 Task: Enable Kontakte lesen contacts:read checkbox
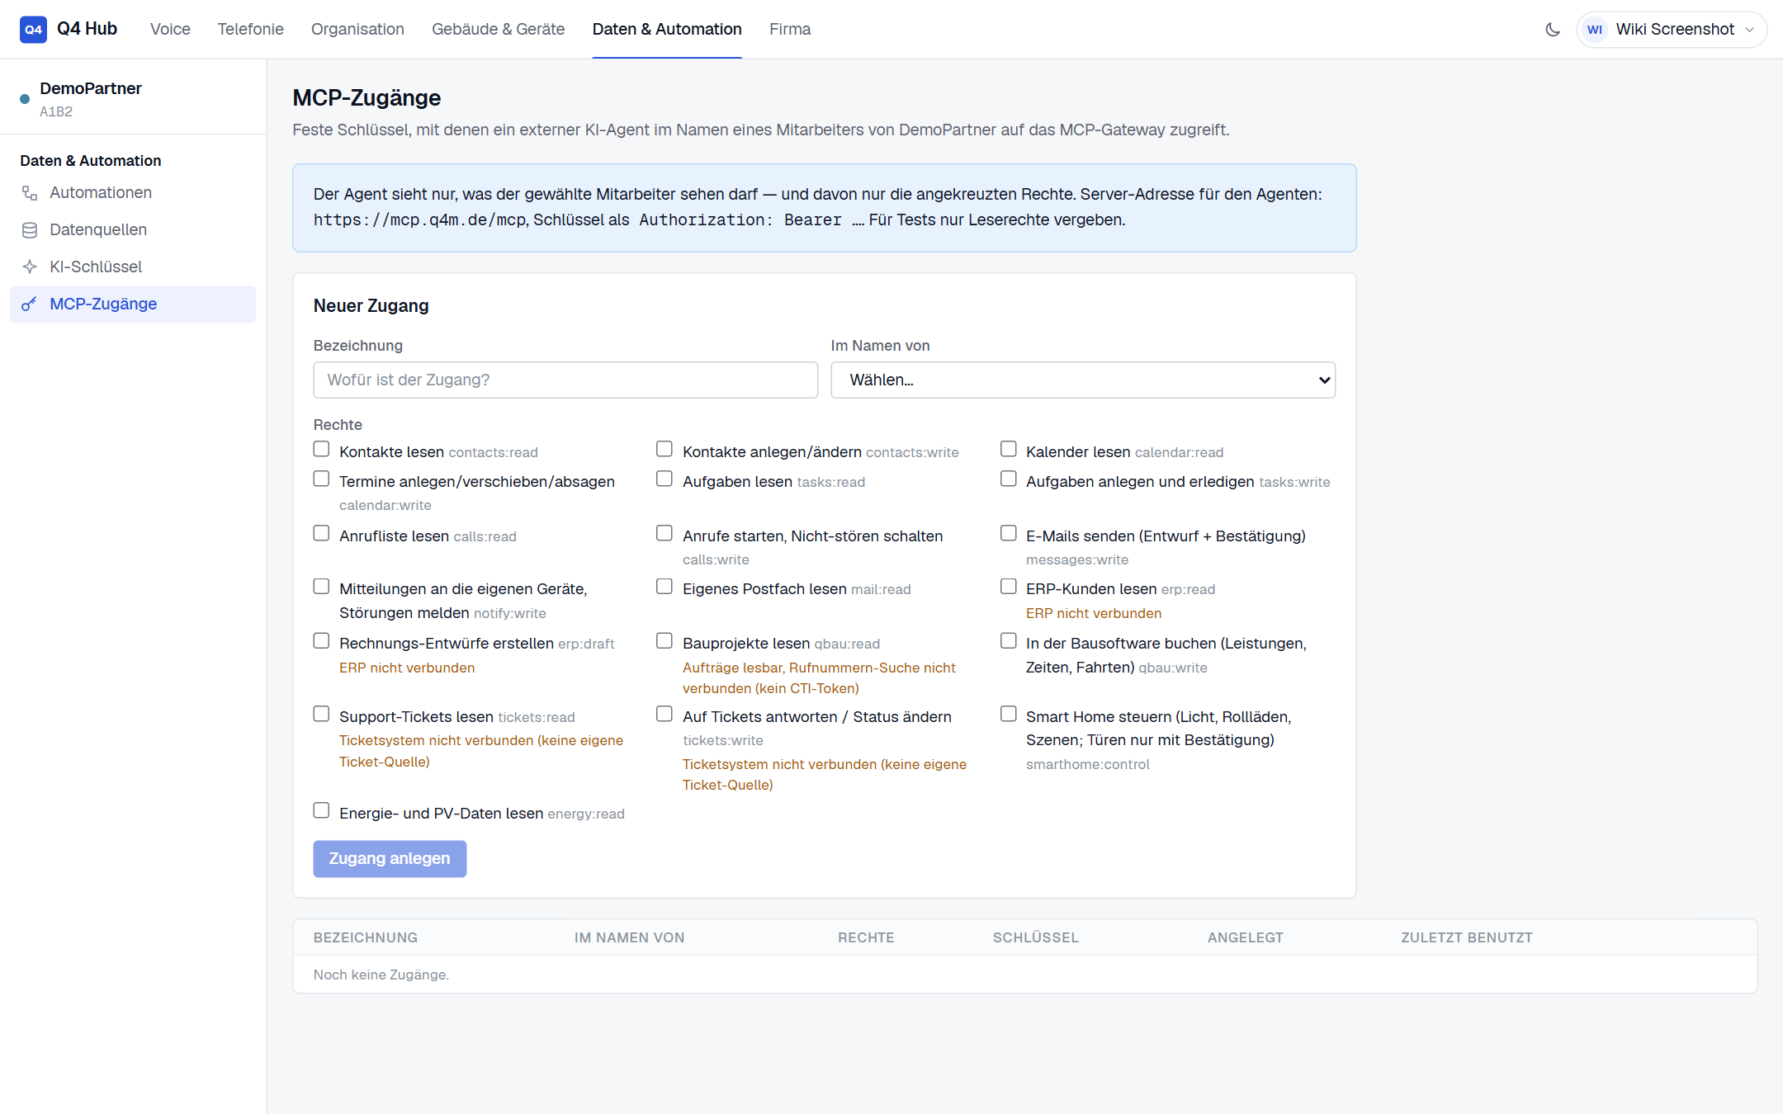[321, 449]
